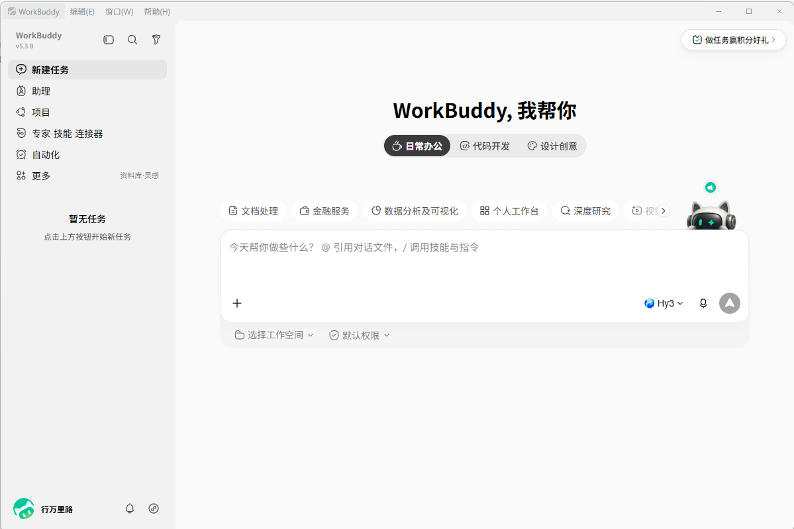Toggle the sidebar panel icon
This screenshot has width=794, height=529.
[109, 40]
